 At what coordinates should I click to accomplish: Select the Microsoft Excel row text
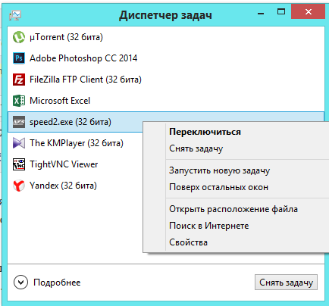pos(60,101)
